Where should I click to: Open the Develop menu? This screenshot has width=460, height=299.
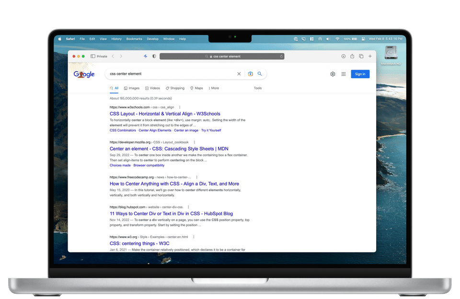point(152,39)
